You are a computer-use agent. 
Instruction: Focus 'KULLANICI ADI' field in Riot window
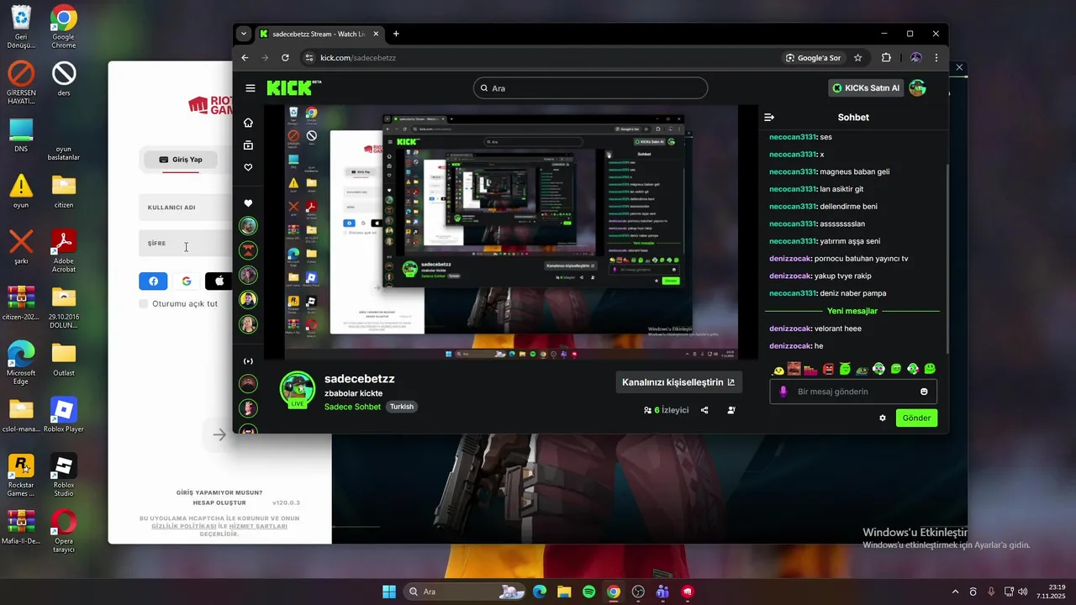click(x=186, y=208)
